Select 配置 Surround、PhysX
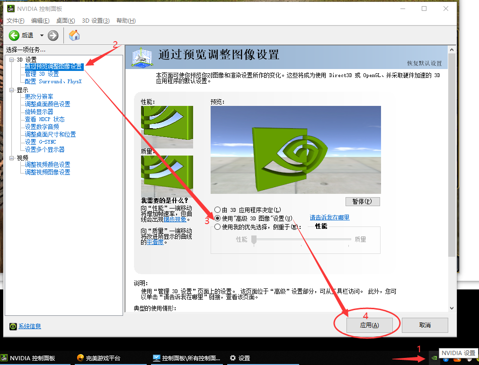Viewport: 479px width, 365px height. (x=53, y=81)
